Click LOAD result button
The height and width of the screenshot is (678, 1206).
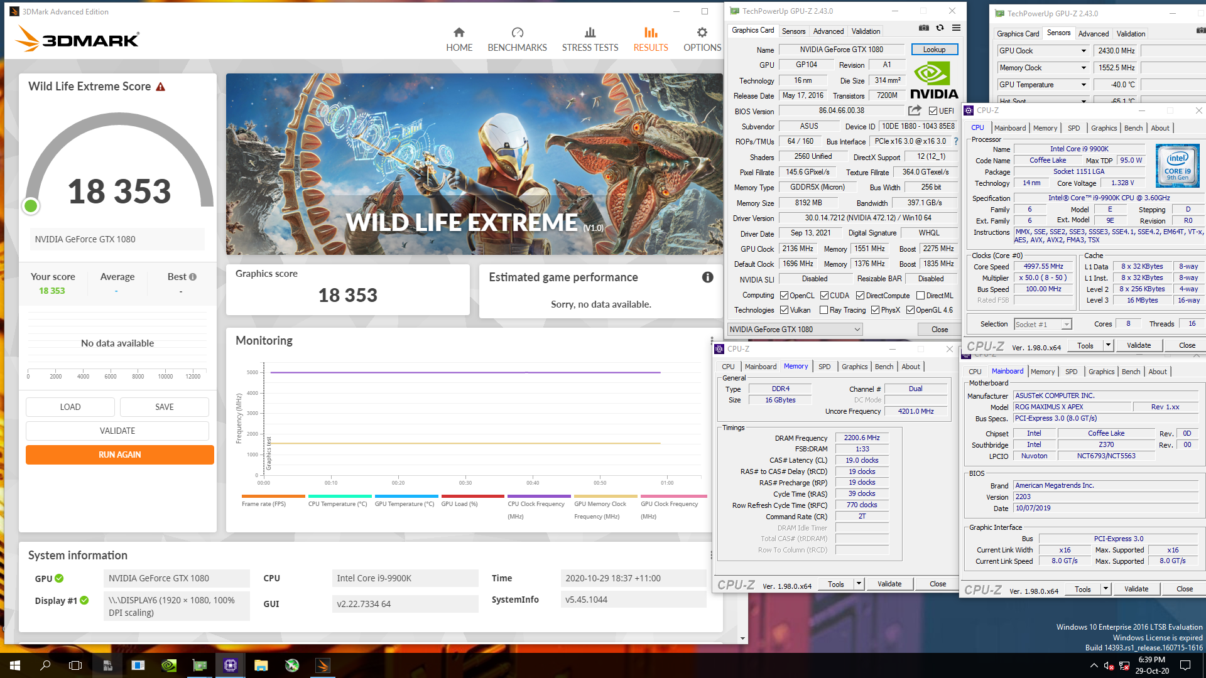(70, 407)
